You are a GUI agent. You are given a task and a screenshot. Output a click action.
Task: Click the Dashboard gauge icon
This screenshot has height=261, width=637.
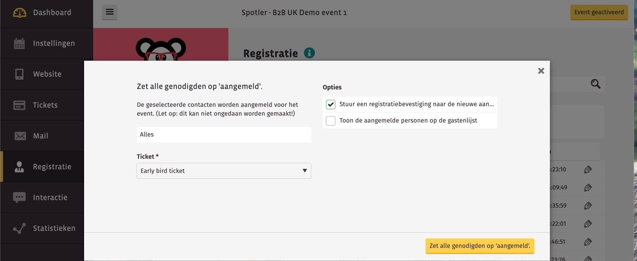pyautogui.click(x=20, y=12)
